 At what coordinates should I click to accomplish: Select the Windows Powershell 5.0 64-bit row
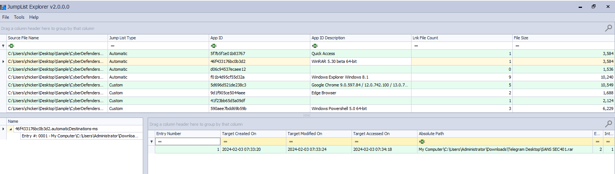click(x=339, y=109)
